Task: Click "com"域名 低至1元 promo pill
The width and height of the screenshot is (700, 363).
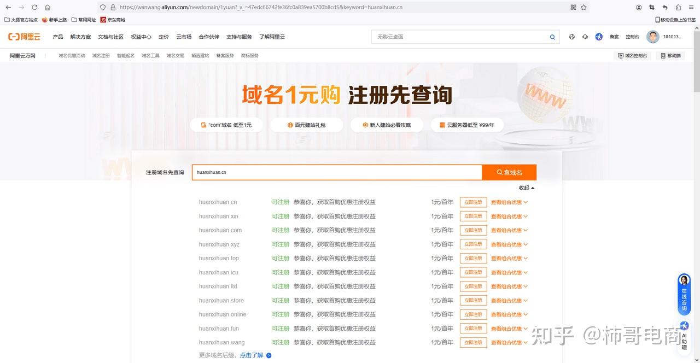Action: 226,125
